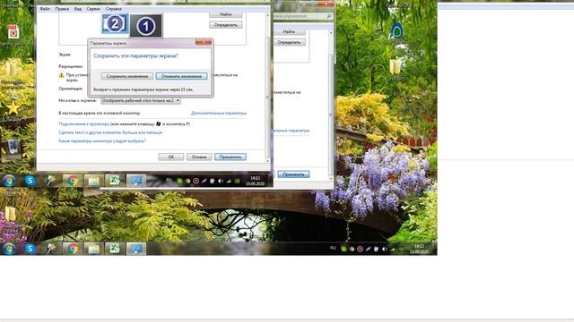Click the back window vertical scrollbar

(331, 106)
